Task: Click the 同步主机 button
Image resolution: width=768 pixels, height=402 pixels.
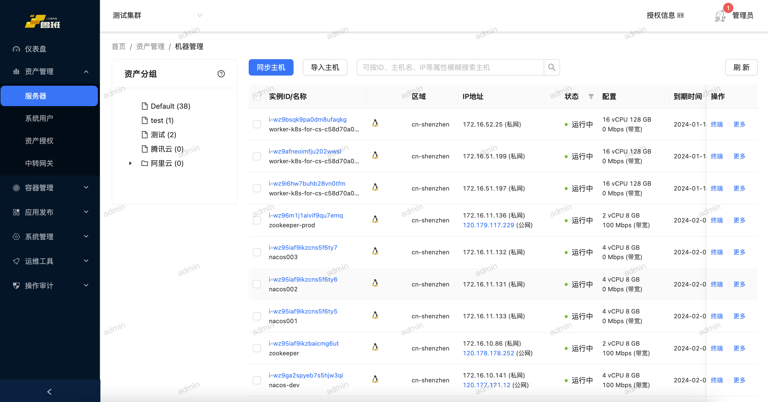Action: (x=271, y=67)
